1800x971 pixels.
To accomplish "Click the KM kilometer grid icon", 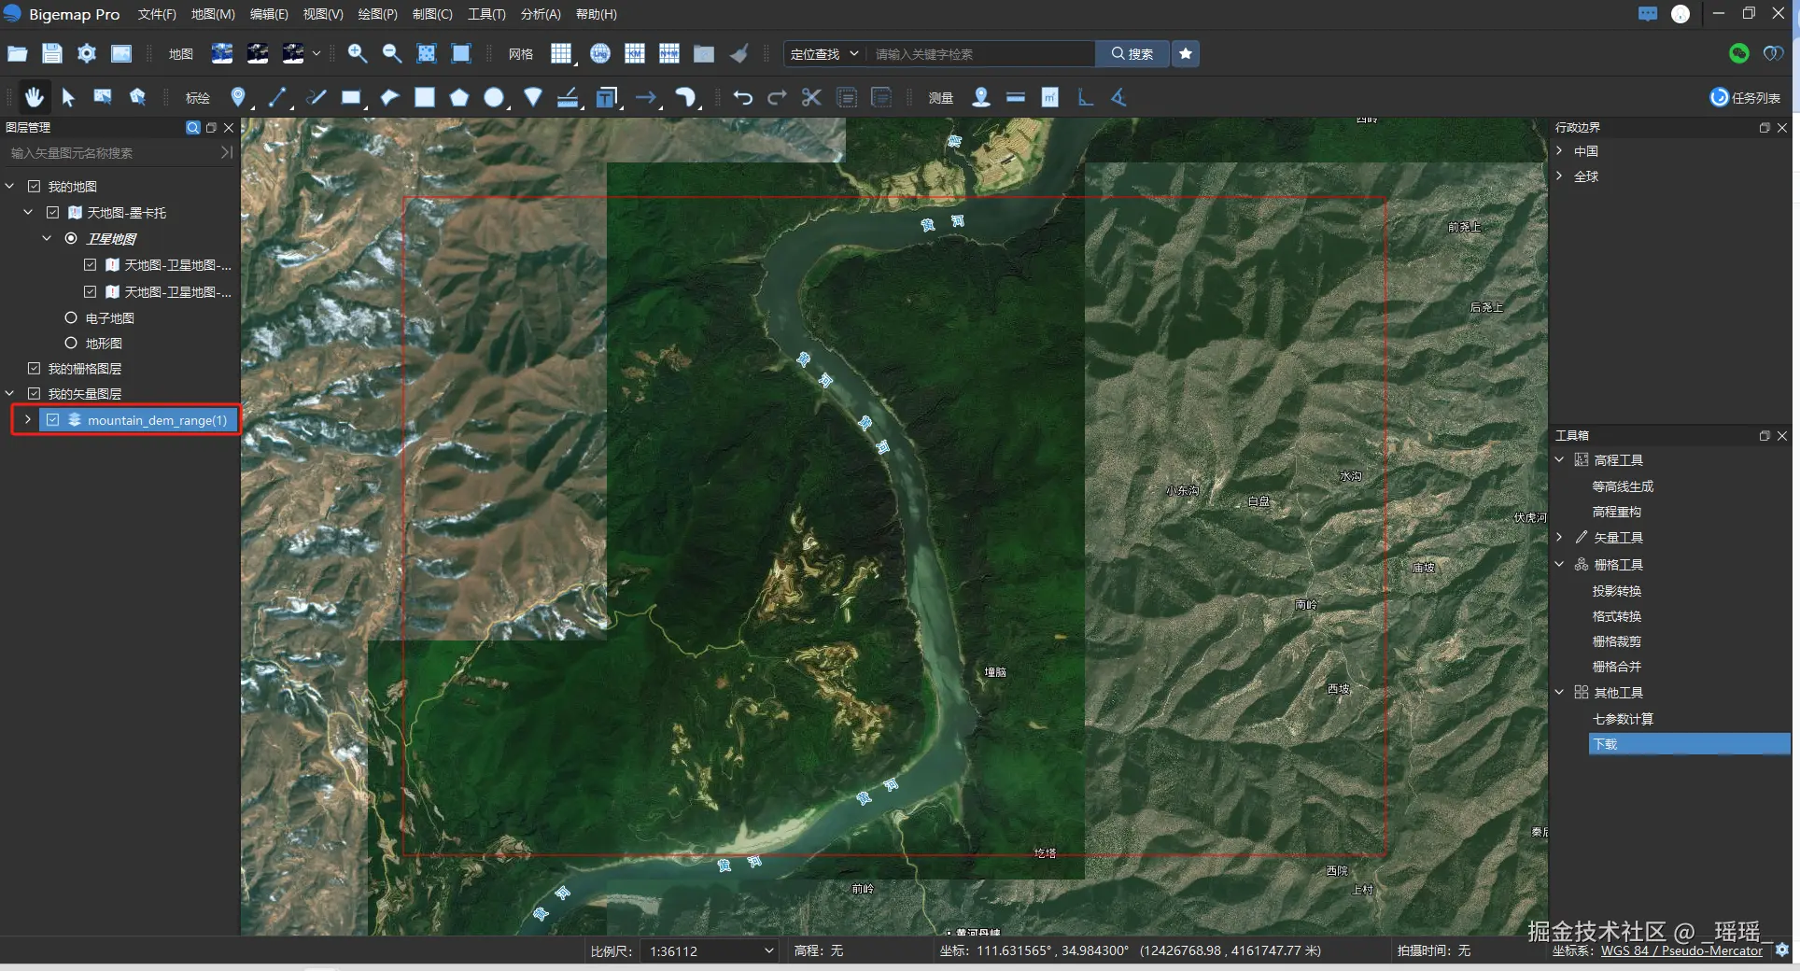I will pyautogui.click(x=635, y=53).
